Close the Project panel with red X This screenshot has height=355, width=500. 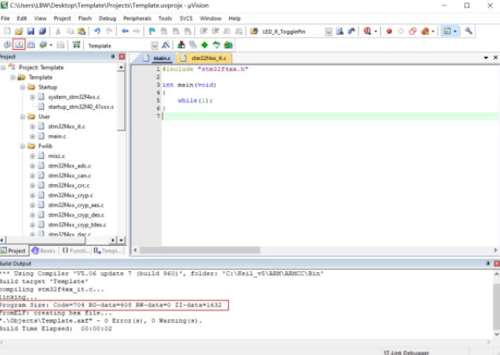point(122,58)
